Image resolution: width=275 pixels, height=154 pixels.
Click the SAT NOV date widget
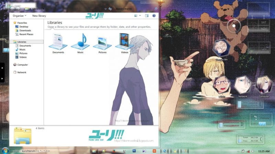258,25
